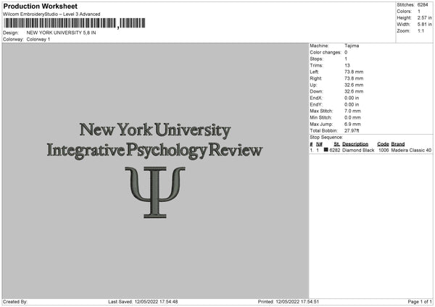
Task: Click the Code column header
Action: pyautogui.click(x=383, y=144)
